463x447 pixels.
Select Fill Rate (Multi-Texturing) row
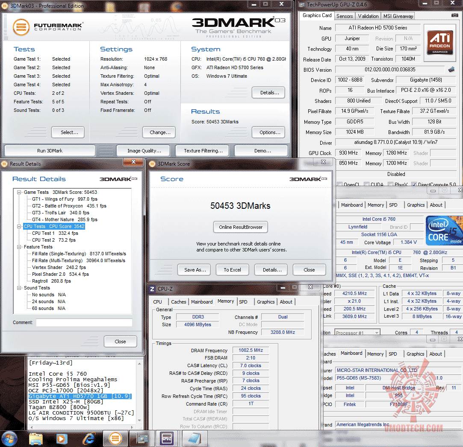coord(79,261)
